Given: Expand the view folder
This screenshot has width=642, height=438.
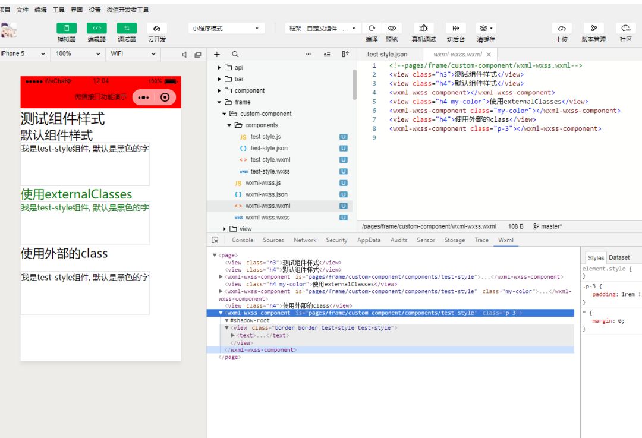Looking at the screenshot, I should click(x=224, y=229).
